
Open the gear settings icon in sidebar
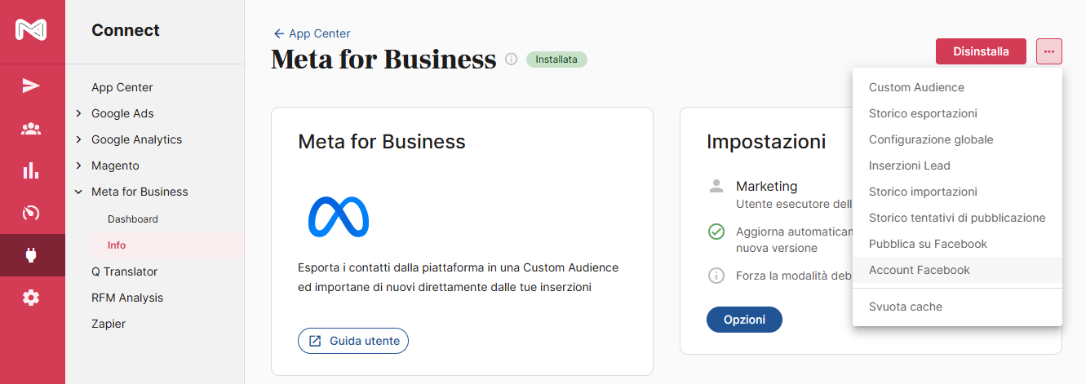[31, 298]
